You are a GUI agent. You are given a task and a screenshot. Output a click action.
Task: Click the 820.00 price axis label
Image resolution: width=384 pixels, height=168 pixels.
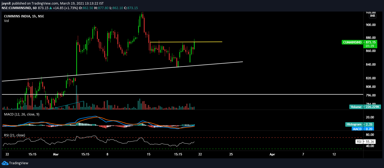pyautogui.click(x=371, y=78)
